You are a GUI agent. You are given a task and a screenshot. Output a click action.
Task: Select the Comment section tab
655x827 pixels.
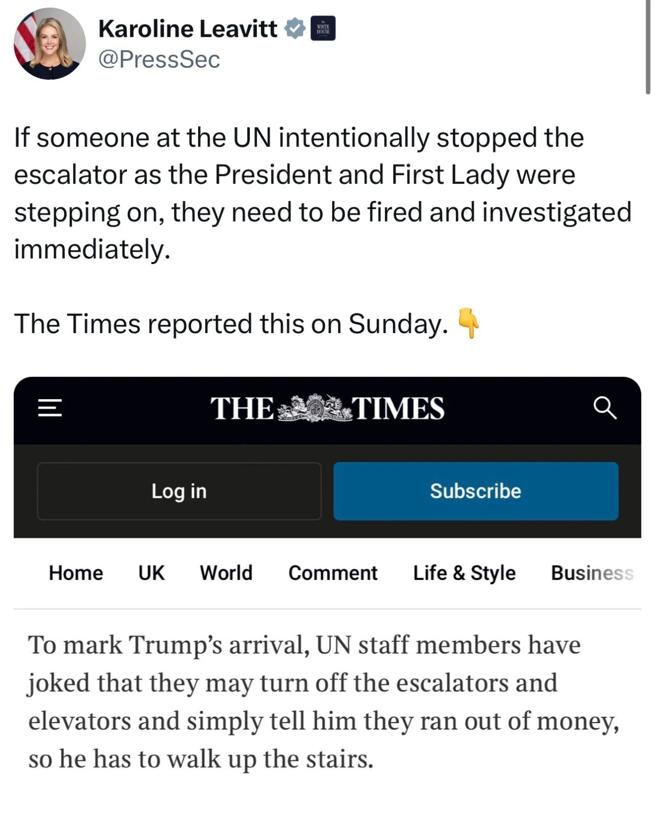click(x=333, y=573)
